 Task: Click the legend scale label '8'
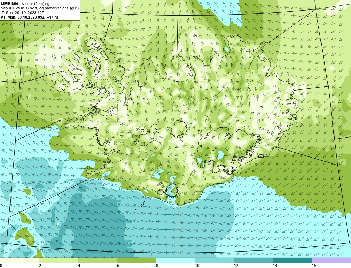pos(157,266)
